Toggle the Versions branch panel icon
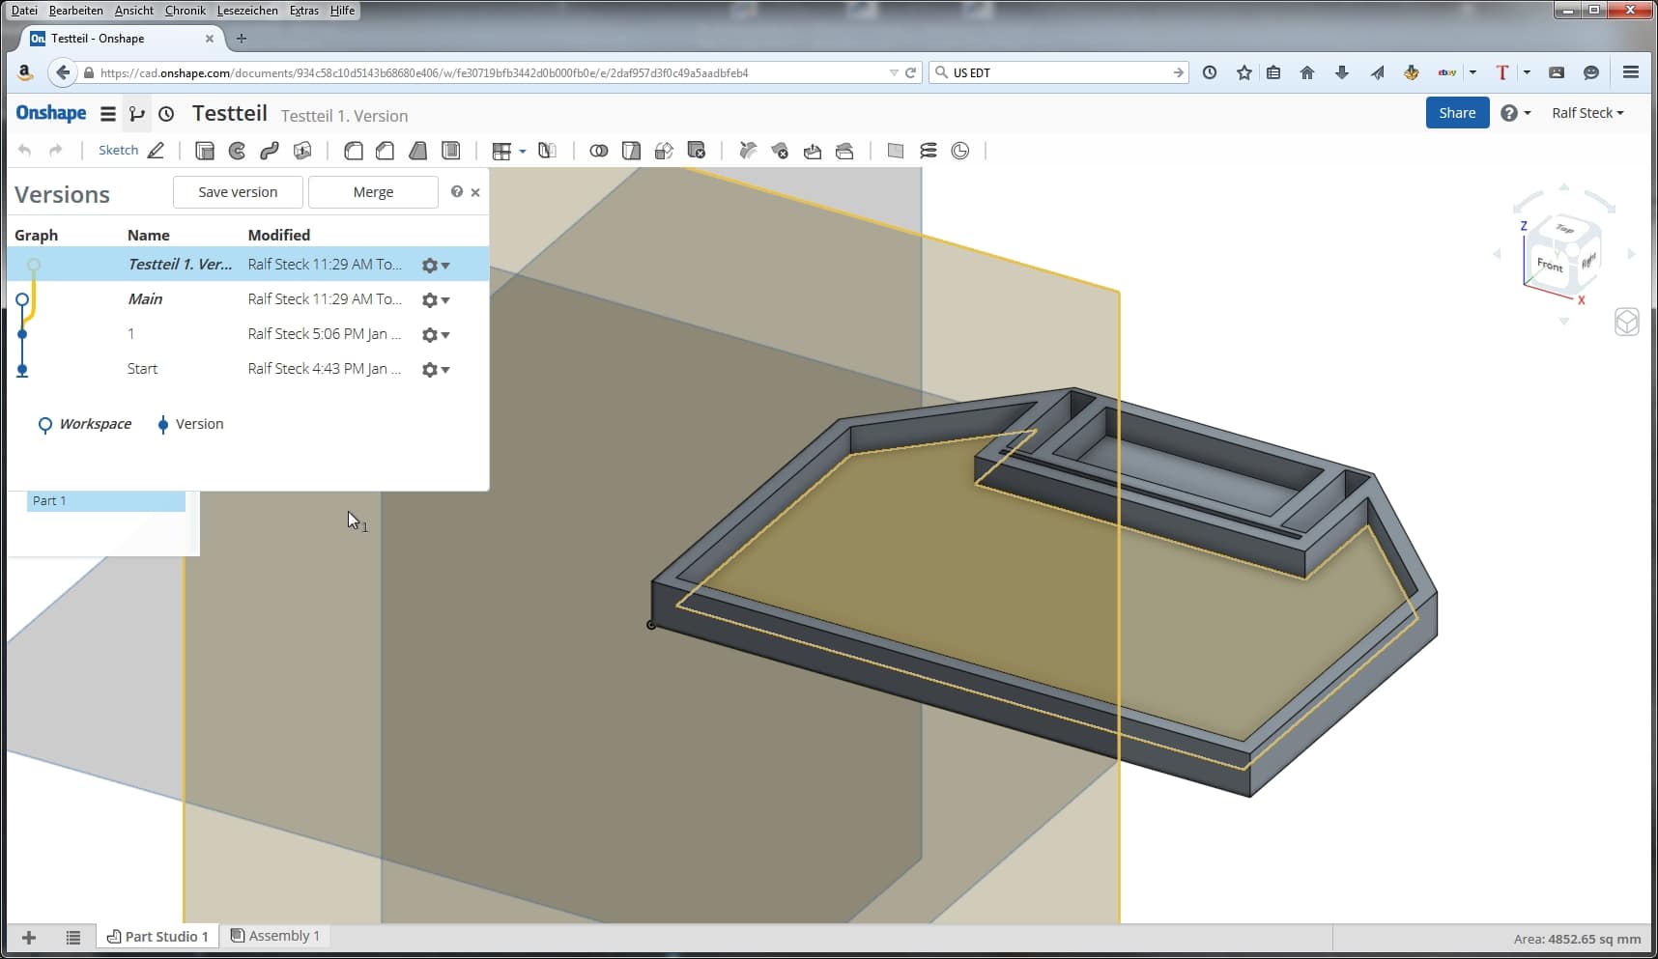 coord(136,114)
